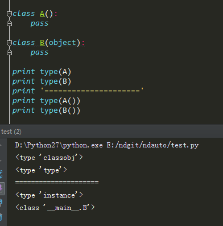Open the E:/ndgit/ndauto/test.py path link
Image resolution: width=223 pixels, height=226 pixels.
coord(152,145)
